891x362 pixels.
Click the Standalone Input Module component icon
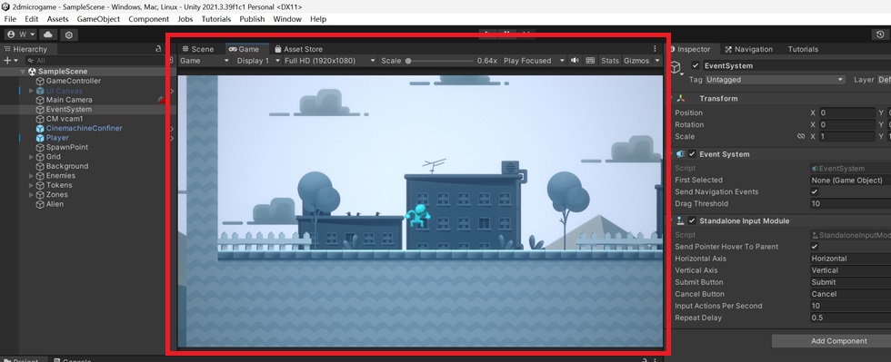681,221
